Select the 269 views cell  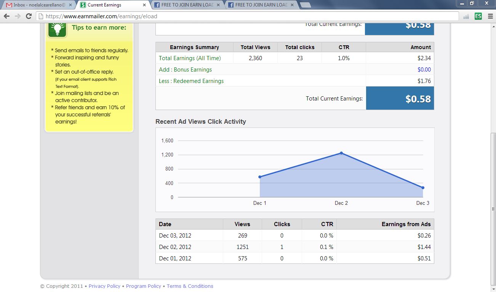pyautogui.click(x=243, y=236)
